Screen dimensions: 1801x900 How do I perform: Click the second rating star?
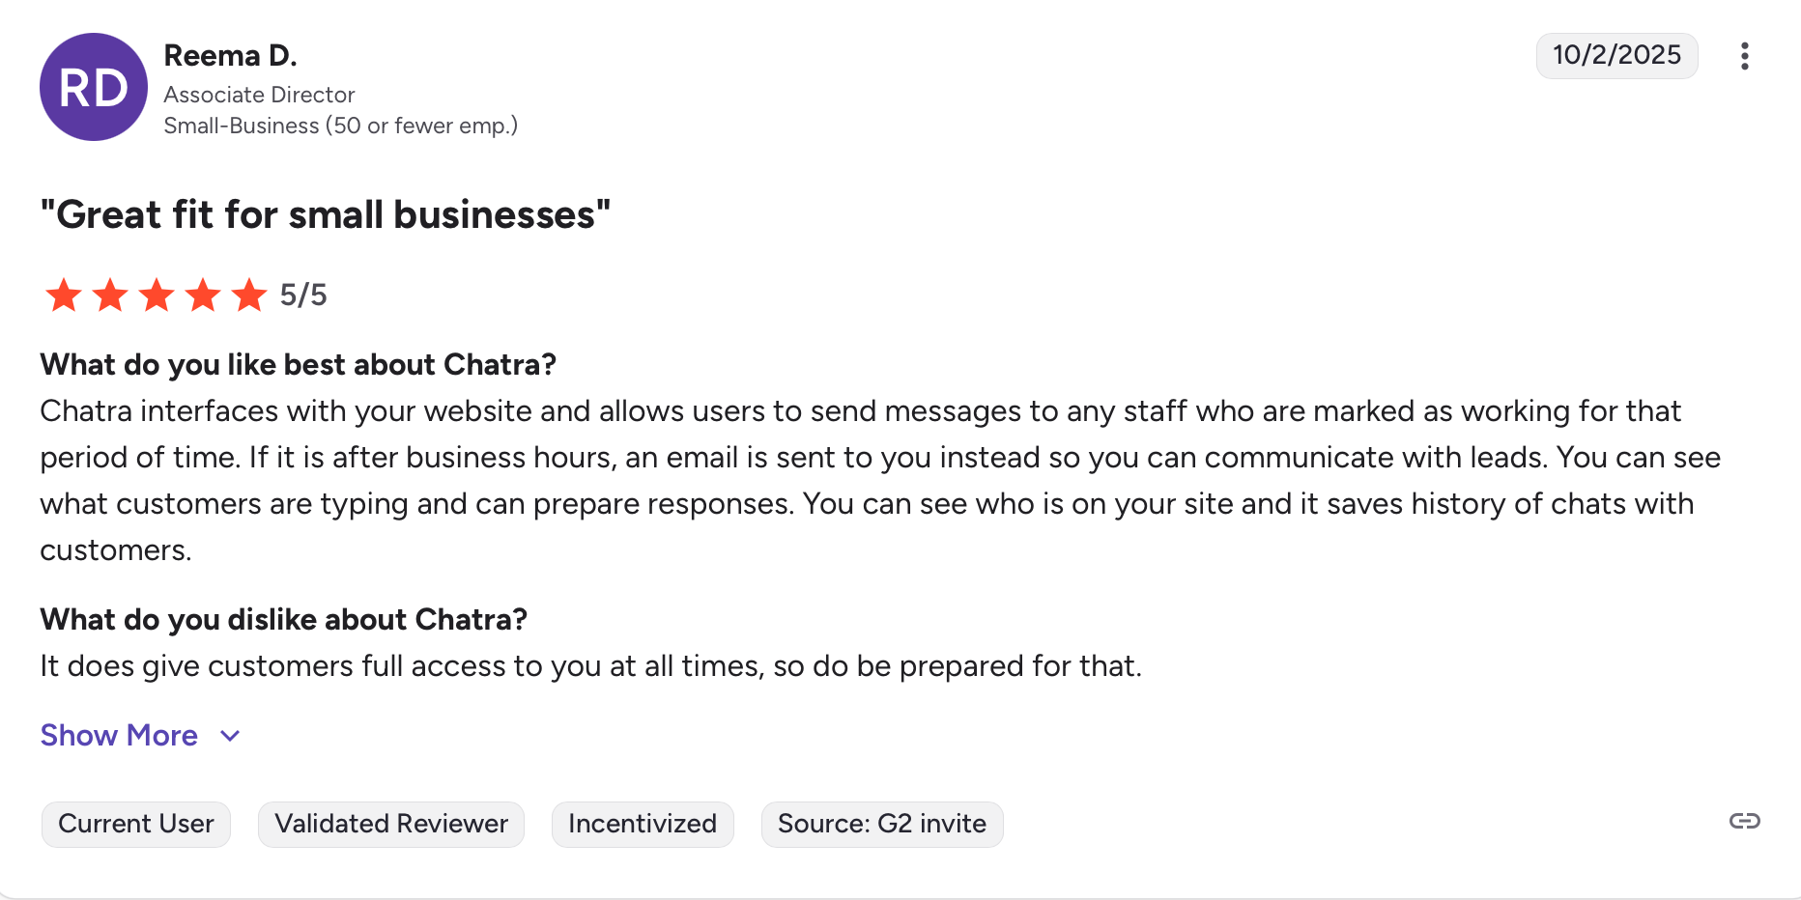click(110, 295)
